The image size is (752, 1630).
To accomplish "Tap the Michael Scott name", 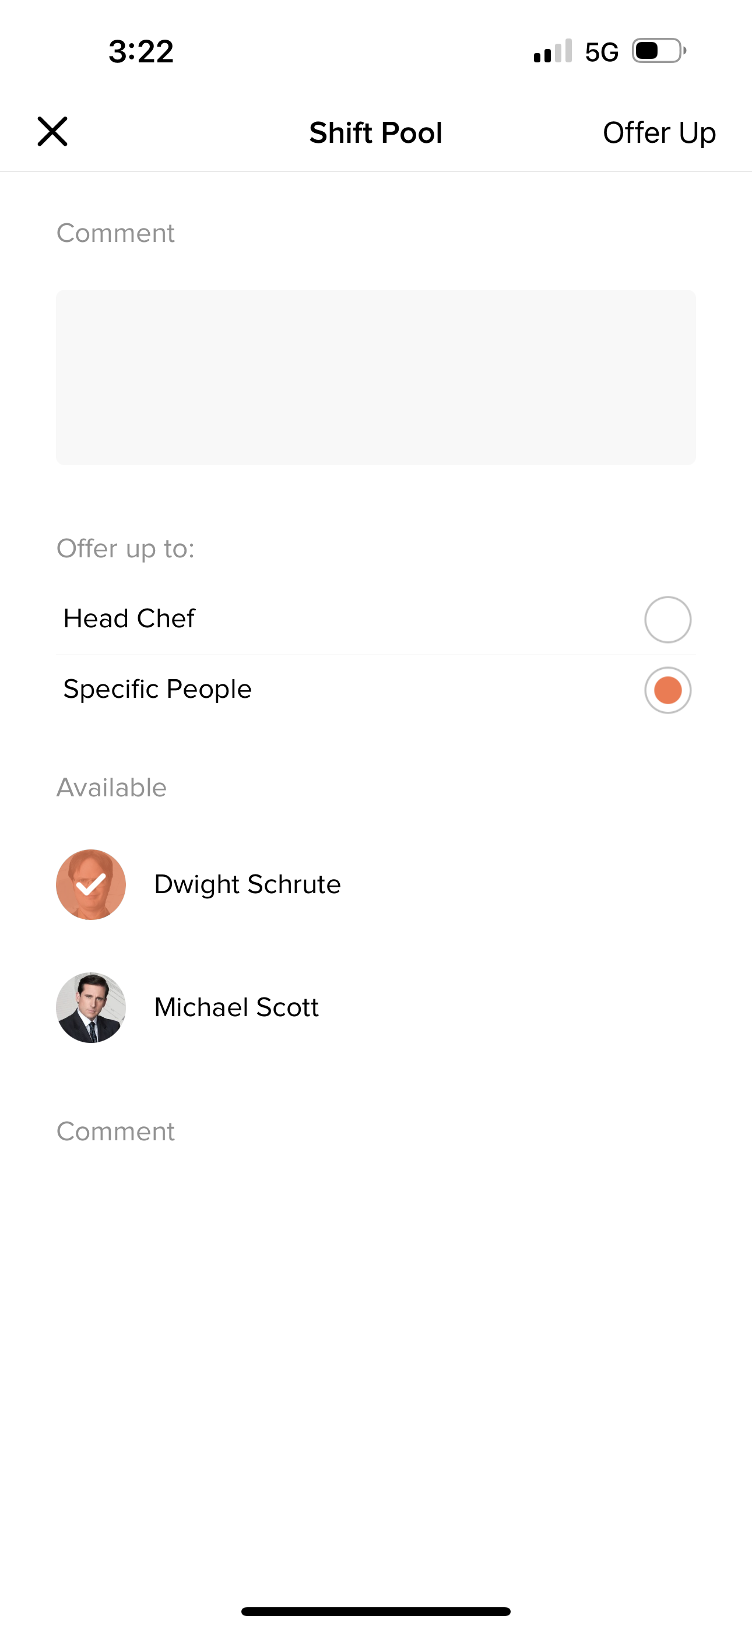I will click(236, 1007).
